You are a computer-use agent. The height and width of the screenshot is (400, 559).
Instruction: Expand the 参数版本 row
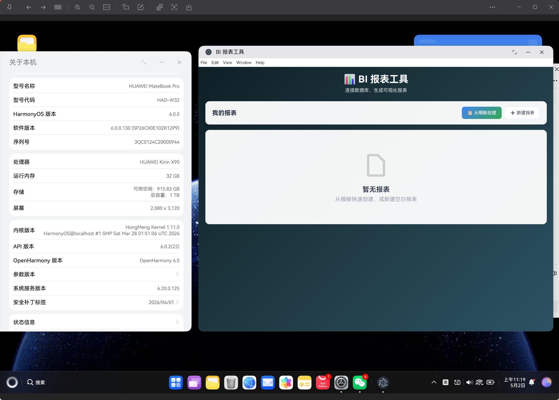[x=96, y=274]
